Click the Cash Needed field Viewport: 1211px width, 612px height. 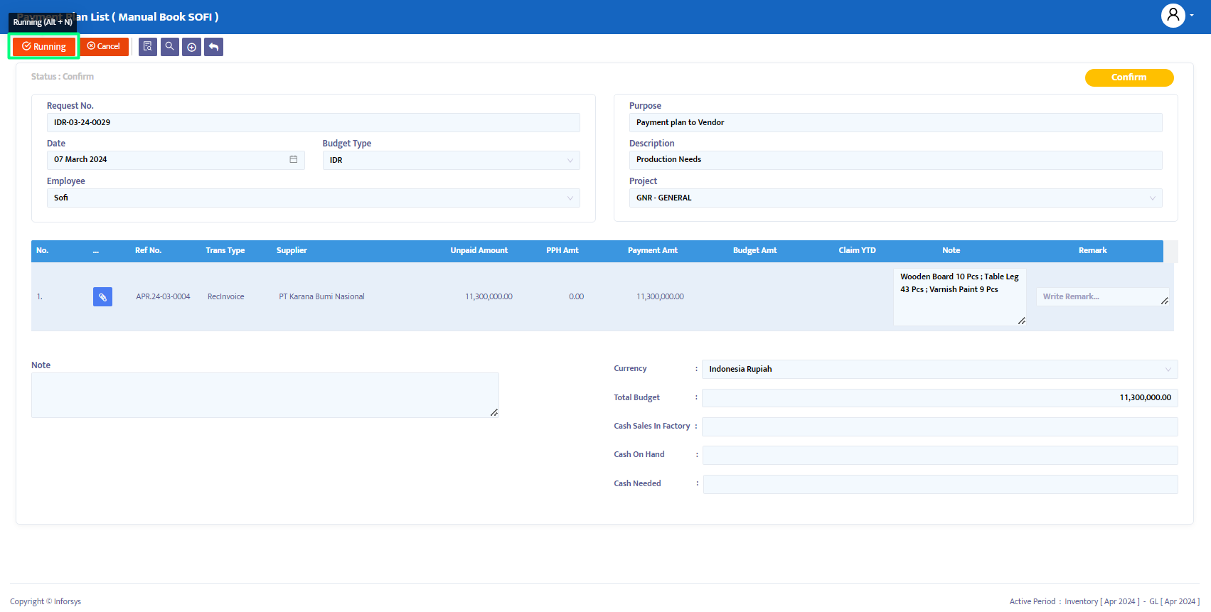pos(940,484)
